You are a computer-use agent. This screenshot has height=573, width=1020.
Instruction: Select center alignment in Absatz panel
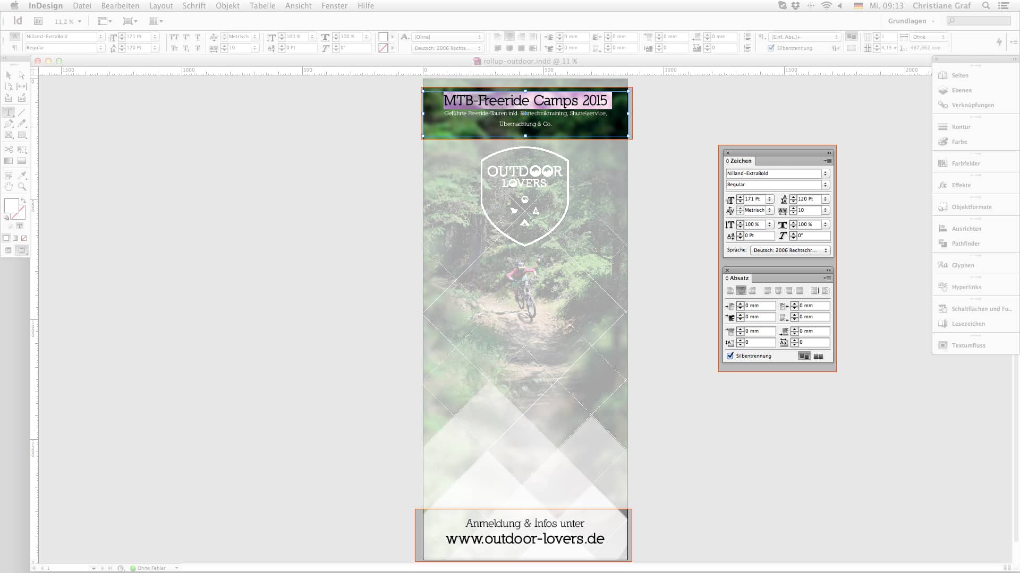741,291
